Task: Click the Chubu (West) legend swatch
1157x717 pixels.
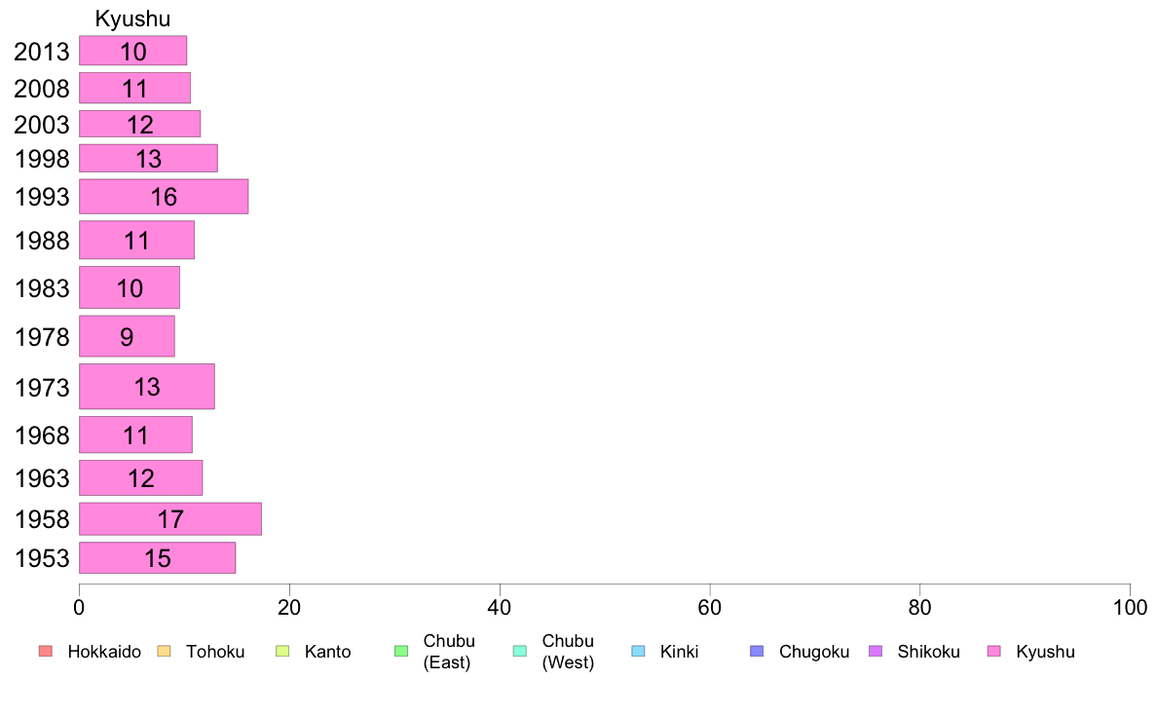Action: point(519,651)
